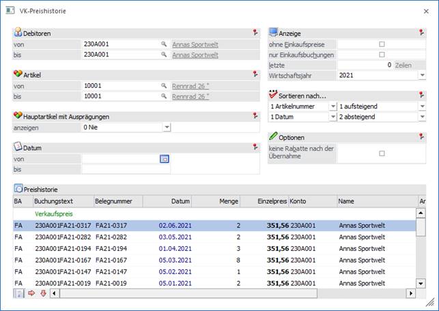
Task: Click the pin icon of the Optionen section
Action: (x=422, y=137)
